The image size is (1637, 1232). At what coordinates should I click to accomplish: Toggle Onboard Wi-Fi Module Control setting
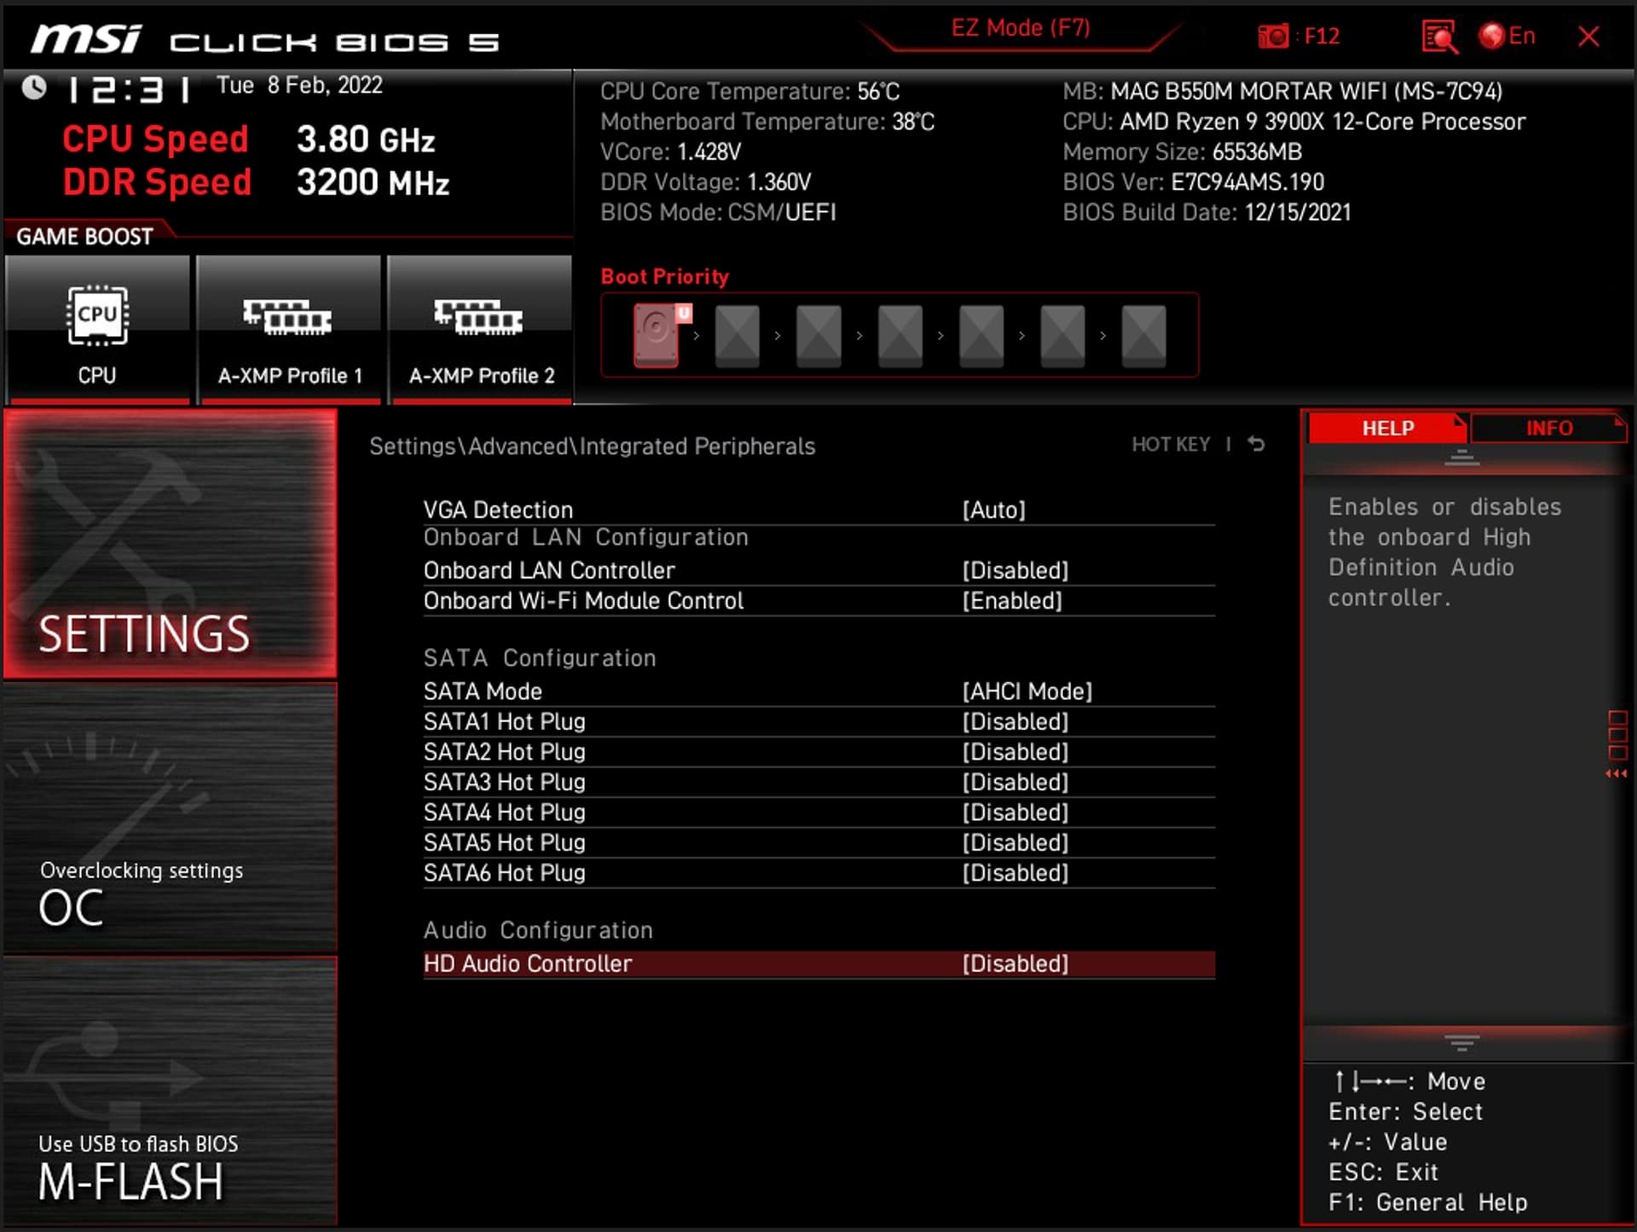pos(1012,601)
